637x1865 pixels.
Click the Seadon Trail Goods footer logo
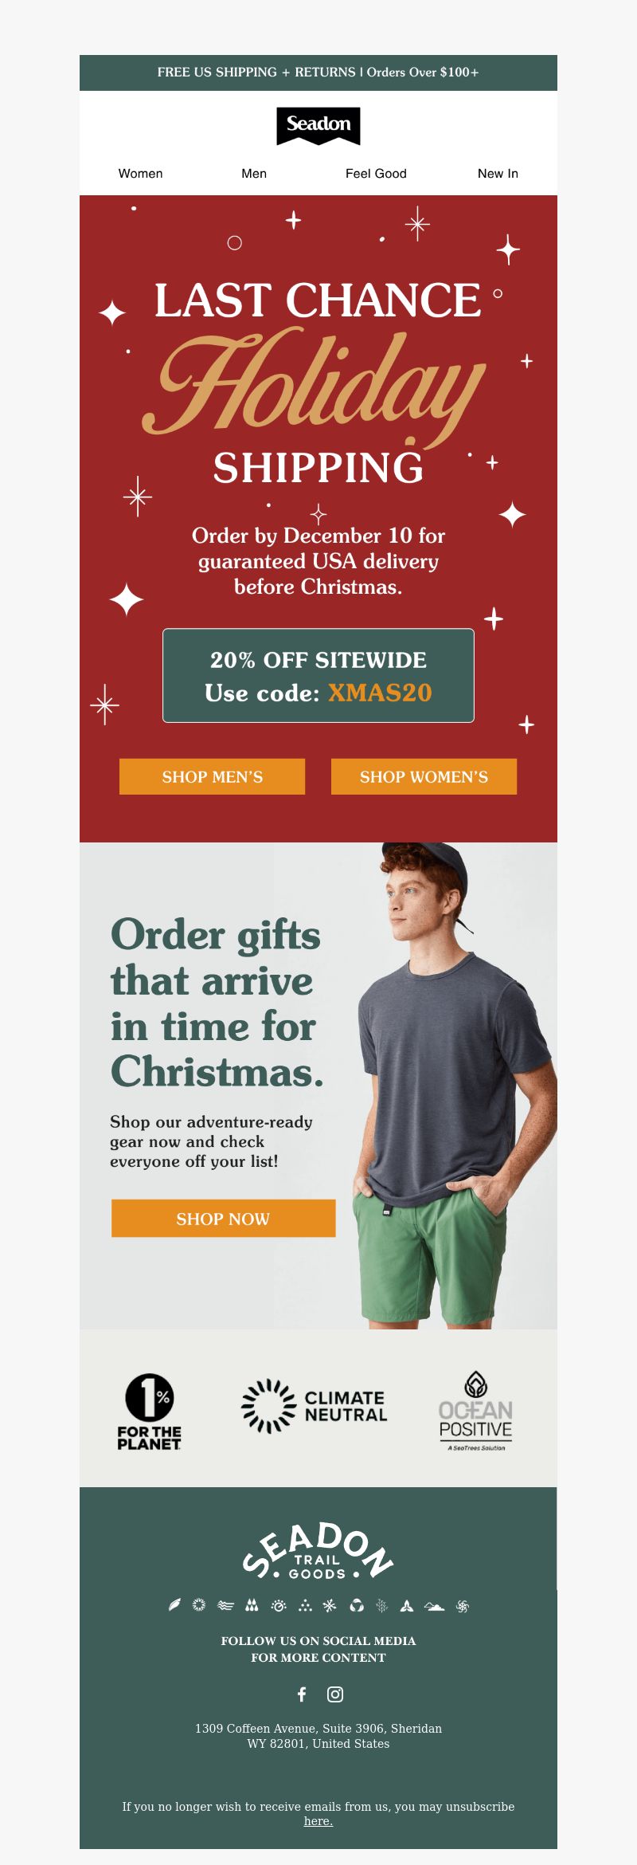(318, 1551)
